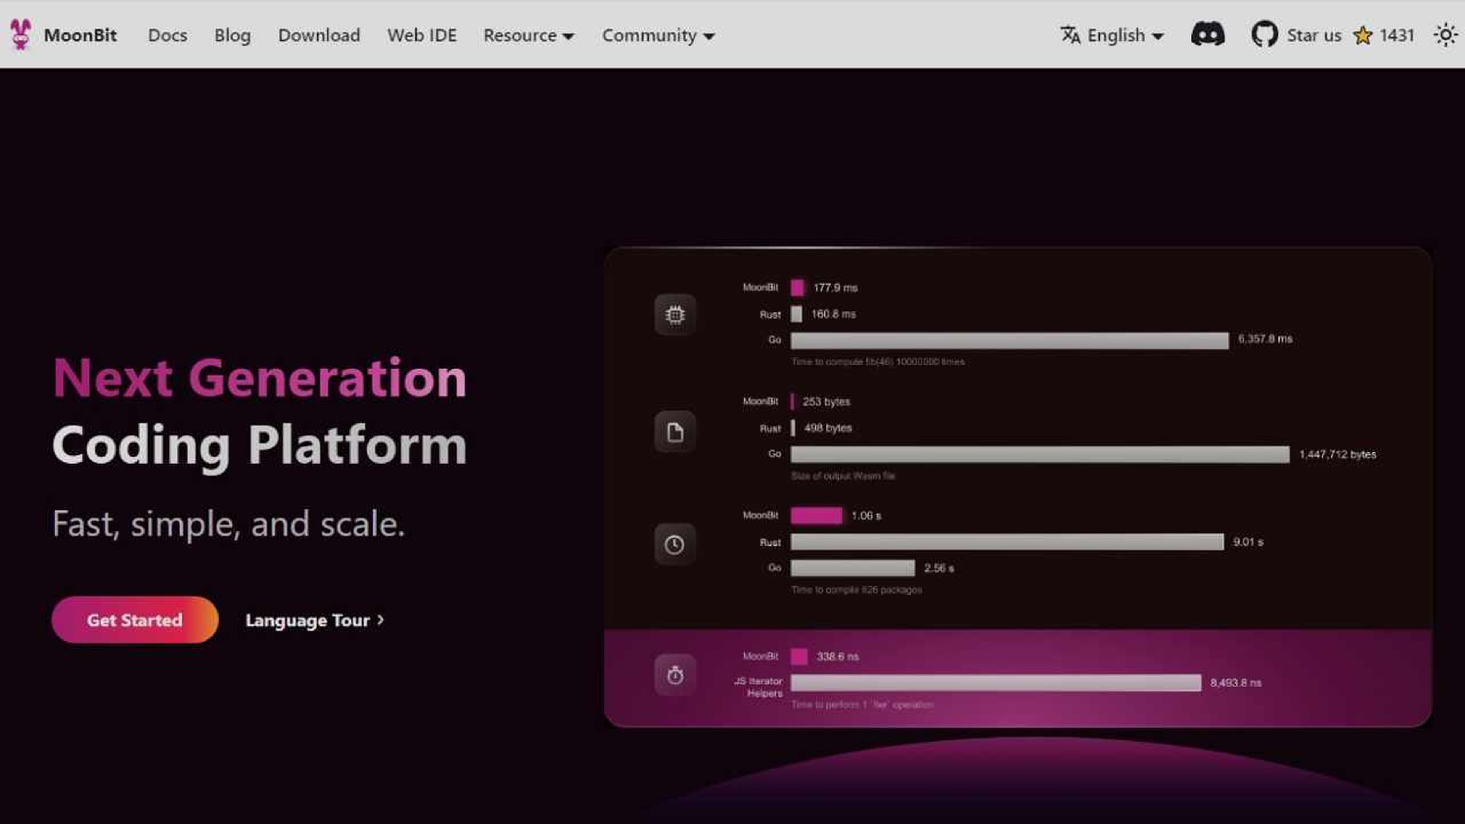Click the 1431 star count

point(1397,35)
